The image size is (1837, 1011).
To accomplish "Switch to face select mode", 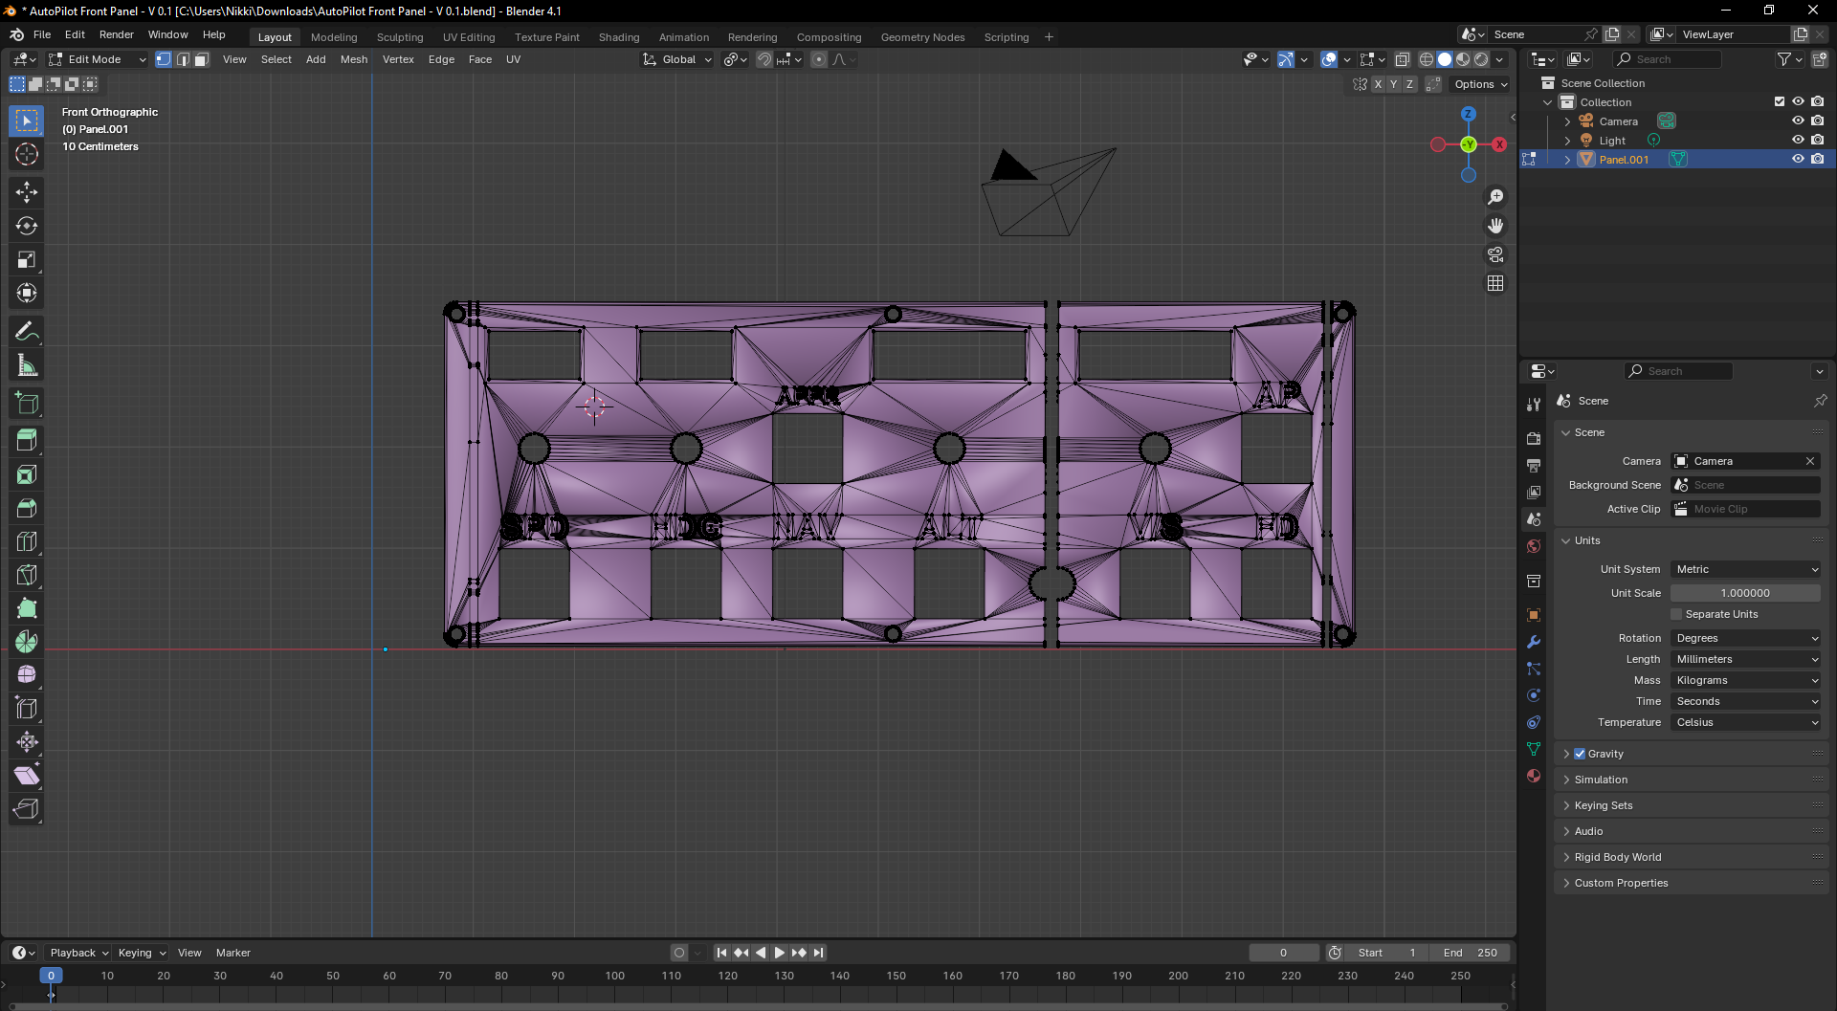I will [202, 59].
